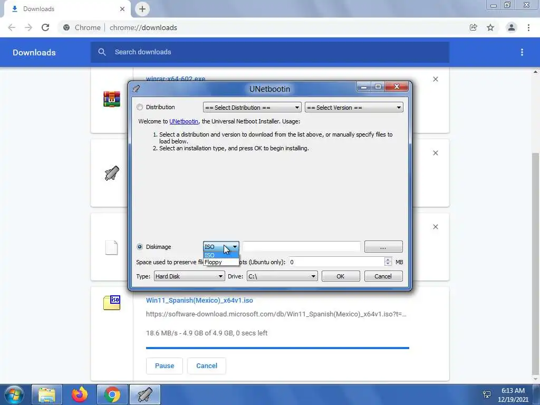Click the UNetbootin USB icon in downloads list
The height and width of the screenshot is (405, 540).
(112, 173)
